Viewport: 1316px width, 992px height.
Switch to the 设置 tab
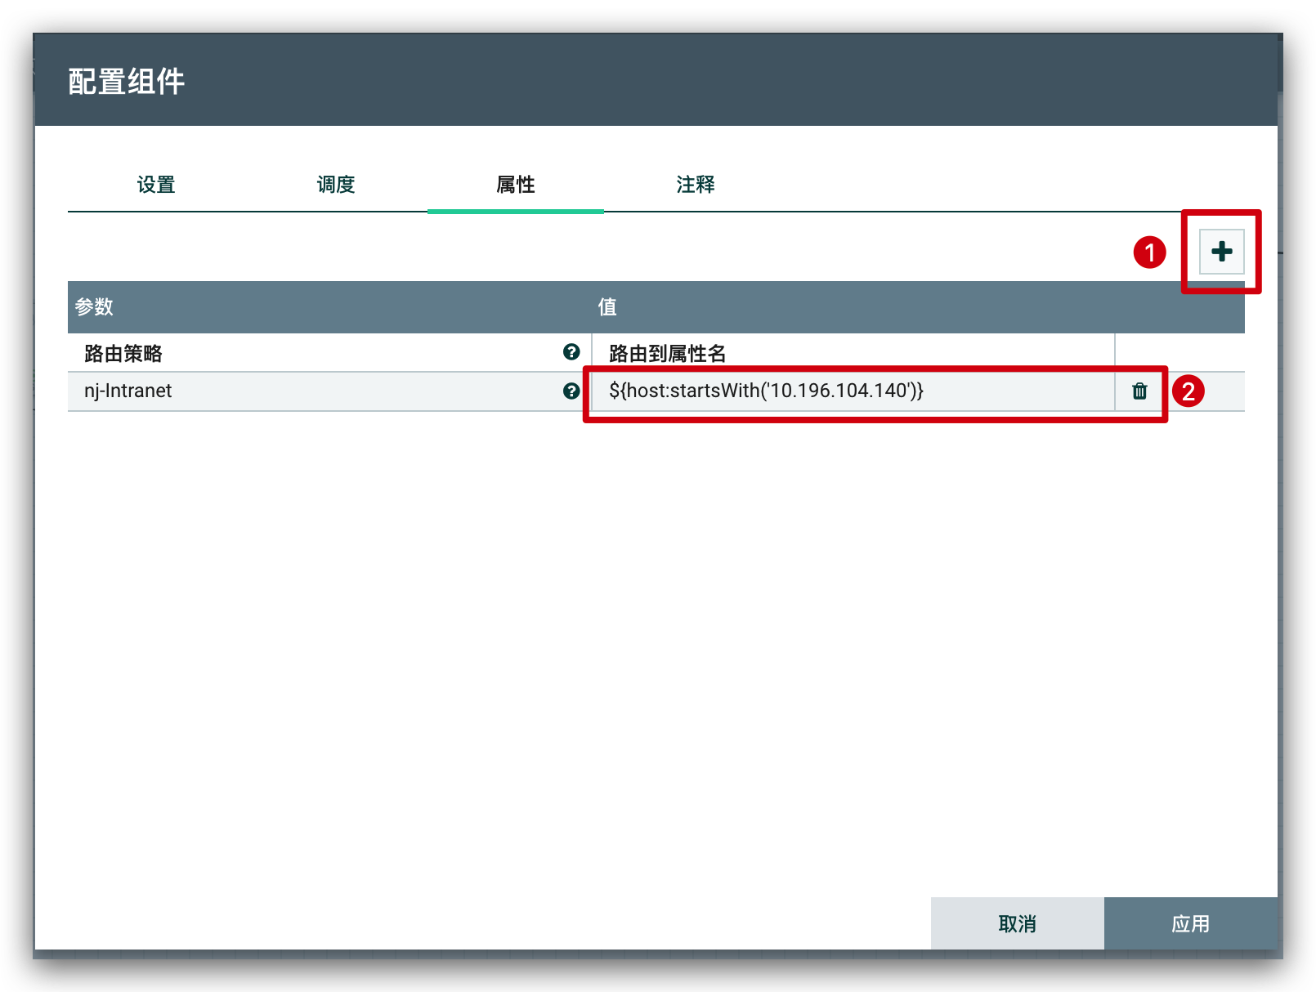[x=156, y=185]
